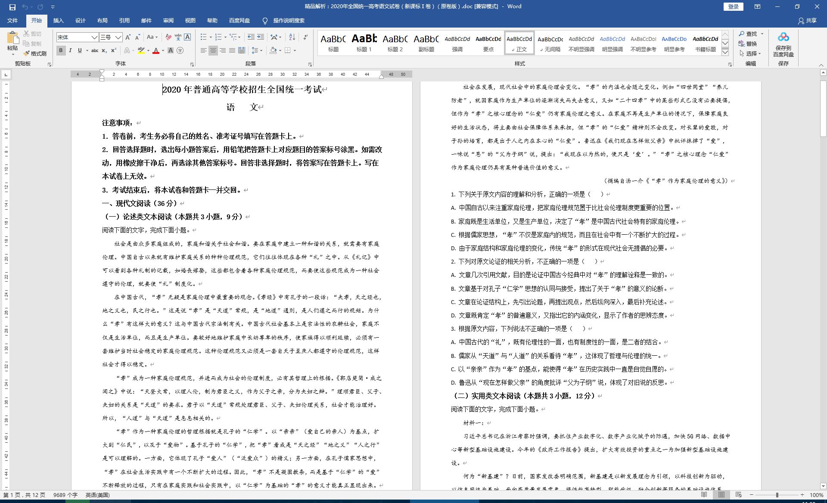This screenshot has height=503, width=827.
Task: Open the 插入 (Insert) ribbon tab
Action: pos(58,21)
